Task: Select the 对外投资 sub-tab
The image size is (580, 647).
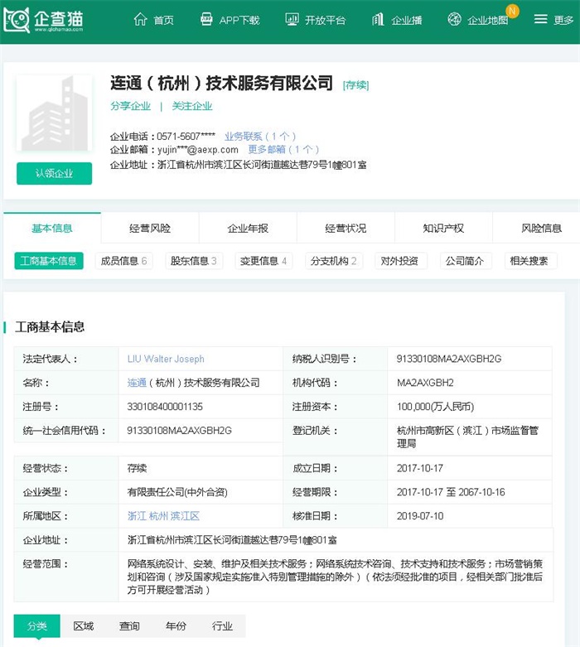Action: (x=399, y=261)
